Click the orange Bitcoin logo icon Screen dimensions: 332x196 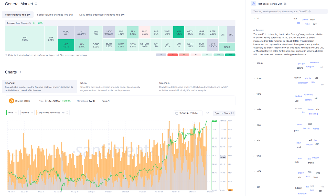coord(12,101)
